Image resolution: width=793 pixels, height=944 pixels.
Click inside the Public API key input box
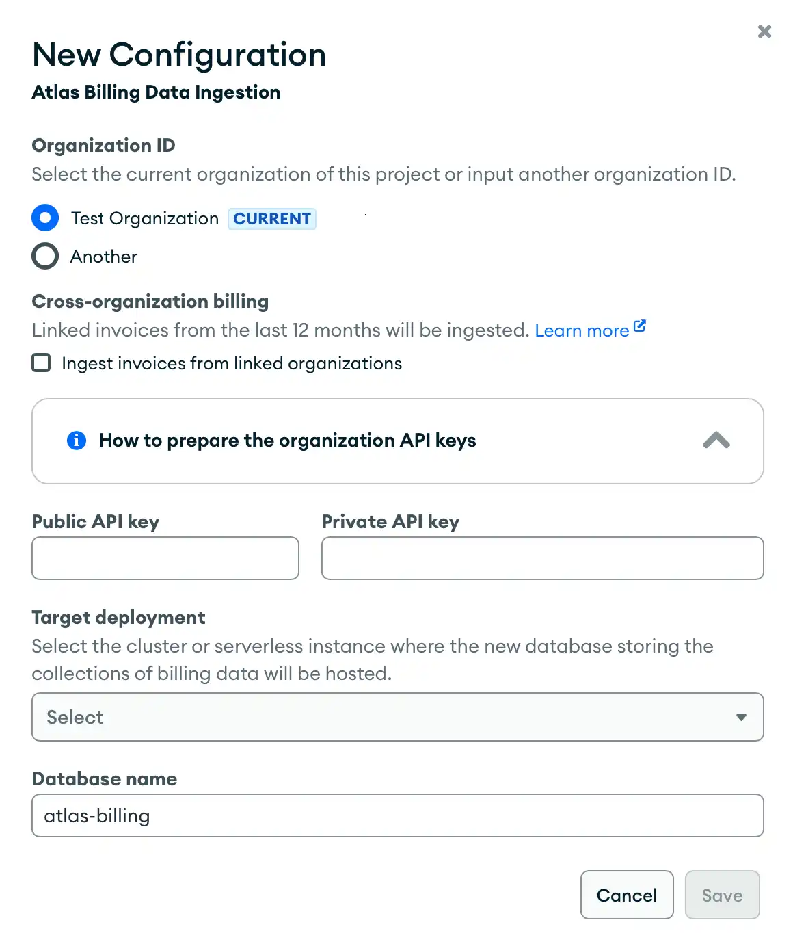point(165,558)
